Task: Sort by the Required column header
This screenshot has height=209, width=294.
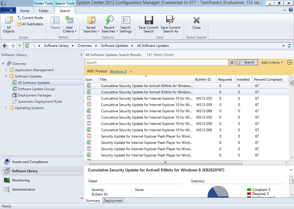Action: pos(226,79)
